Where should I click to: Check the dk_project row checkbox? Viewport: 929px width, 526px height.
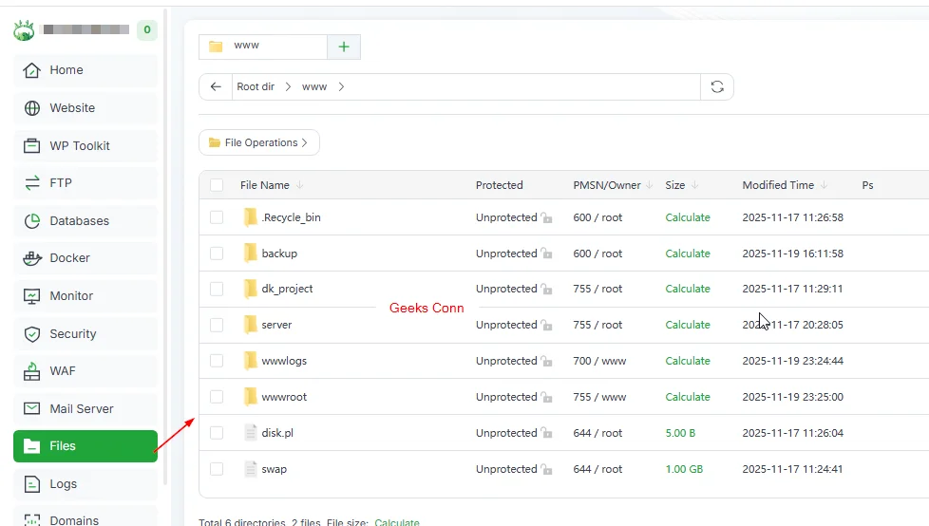click(217, 289)
